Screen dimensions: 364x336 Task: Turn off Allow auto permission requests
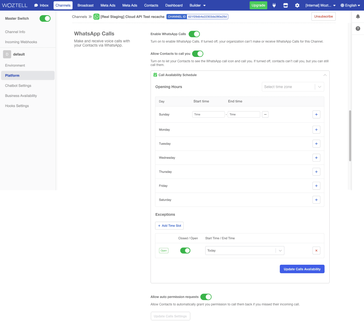(206, 297)
